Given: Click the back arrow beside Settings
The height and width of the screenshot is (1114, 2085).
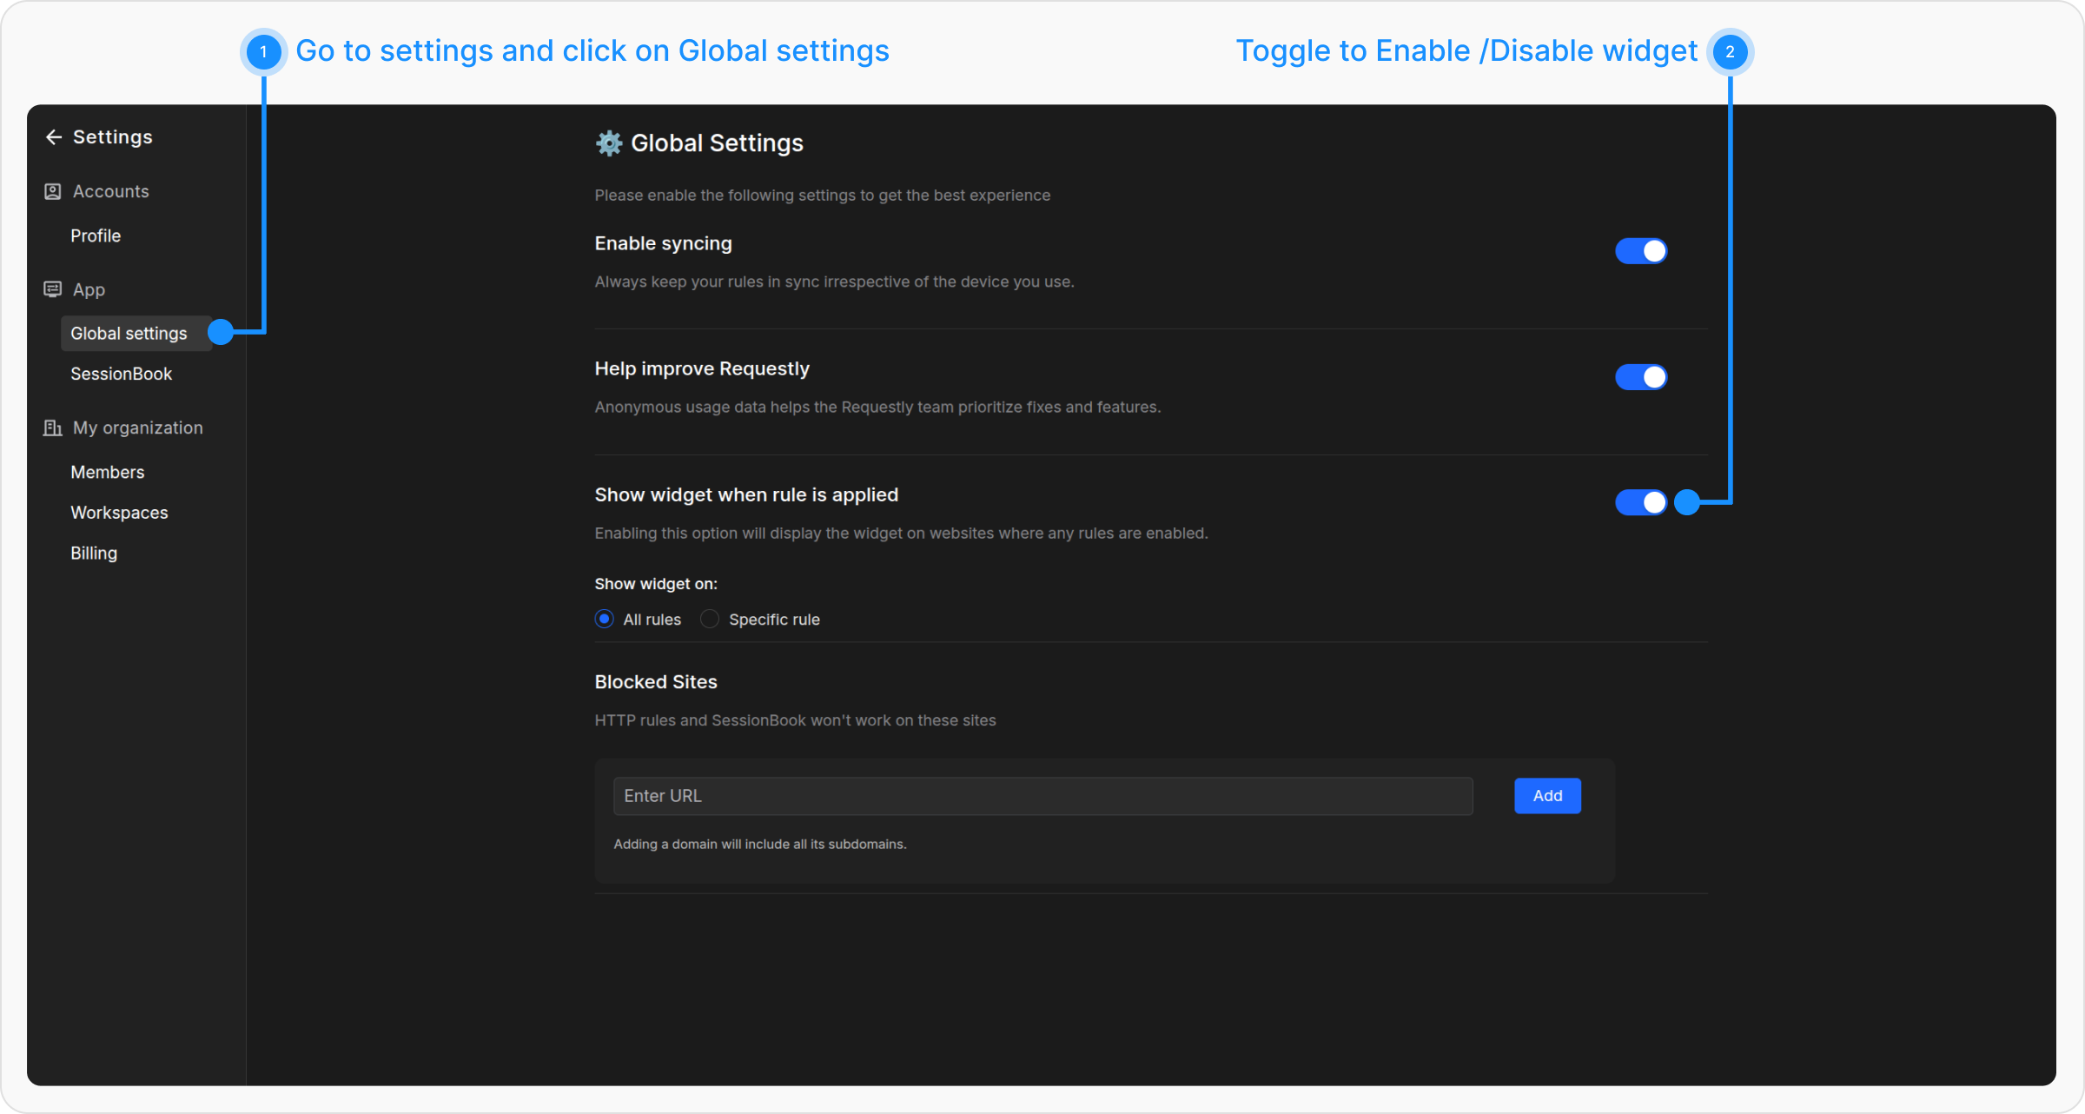Looking at the screenshot, I should 54,137.
